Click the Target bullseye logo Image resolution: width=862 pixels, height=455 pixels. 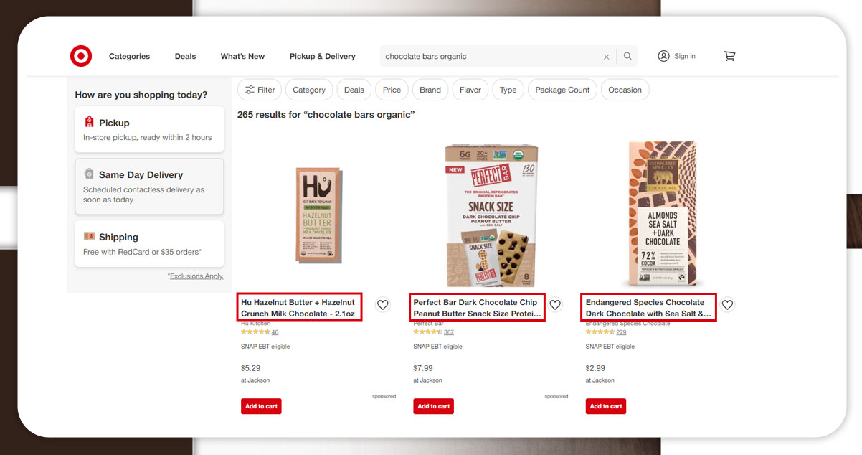(81, 56)
